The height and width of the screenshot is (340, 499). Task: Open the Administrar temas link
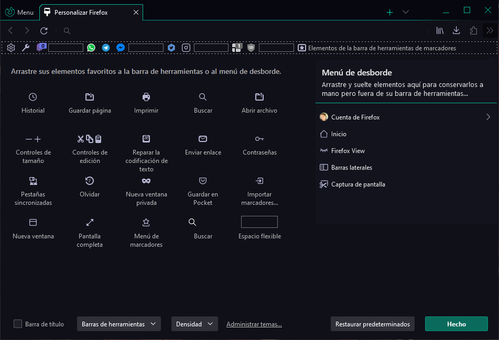click(254, 324)
